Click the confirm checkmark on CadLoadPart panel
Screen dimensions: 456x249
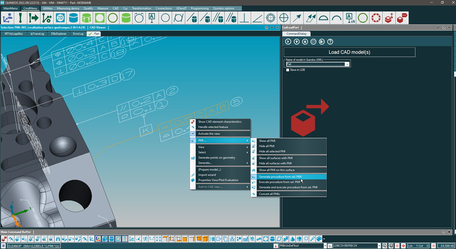(x=438, y=28)
